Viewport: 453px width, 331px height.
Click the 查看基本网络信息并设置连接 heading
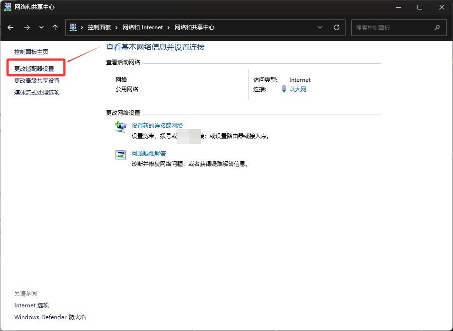155,47
